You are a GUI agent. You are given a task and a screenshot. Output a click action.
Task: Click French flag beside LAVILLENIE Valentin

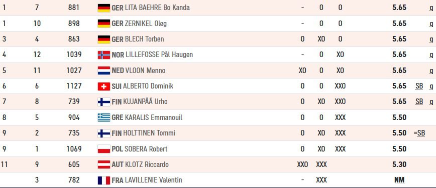tap(103, 180)
